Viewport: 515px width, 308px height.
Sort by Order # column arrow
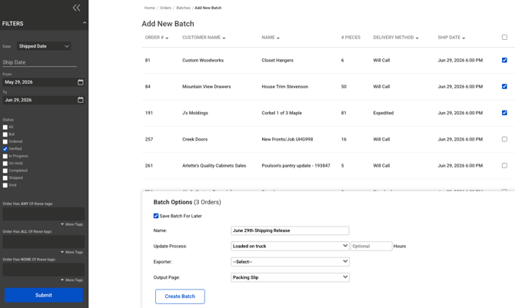click(x=167, y=38)
